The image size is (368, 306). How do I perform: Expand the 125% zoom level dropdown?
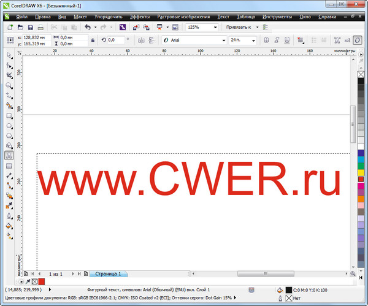215,28
